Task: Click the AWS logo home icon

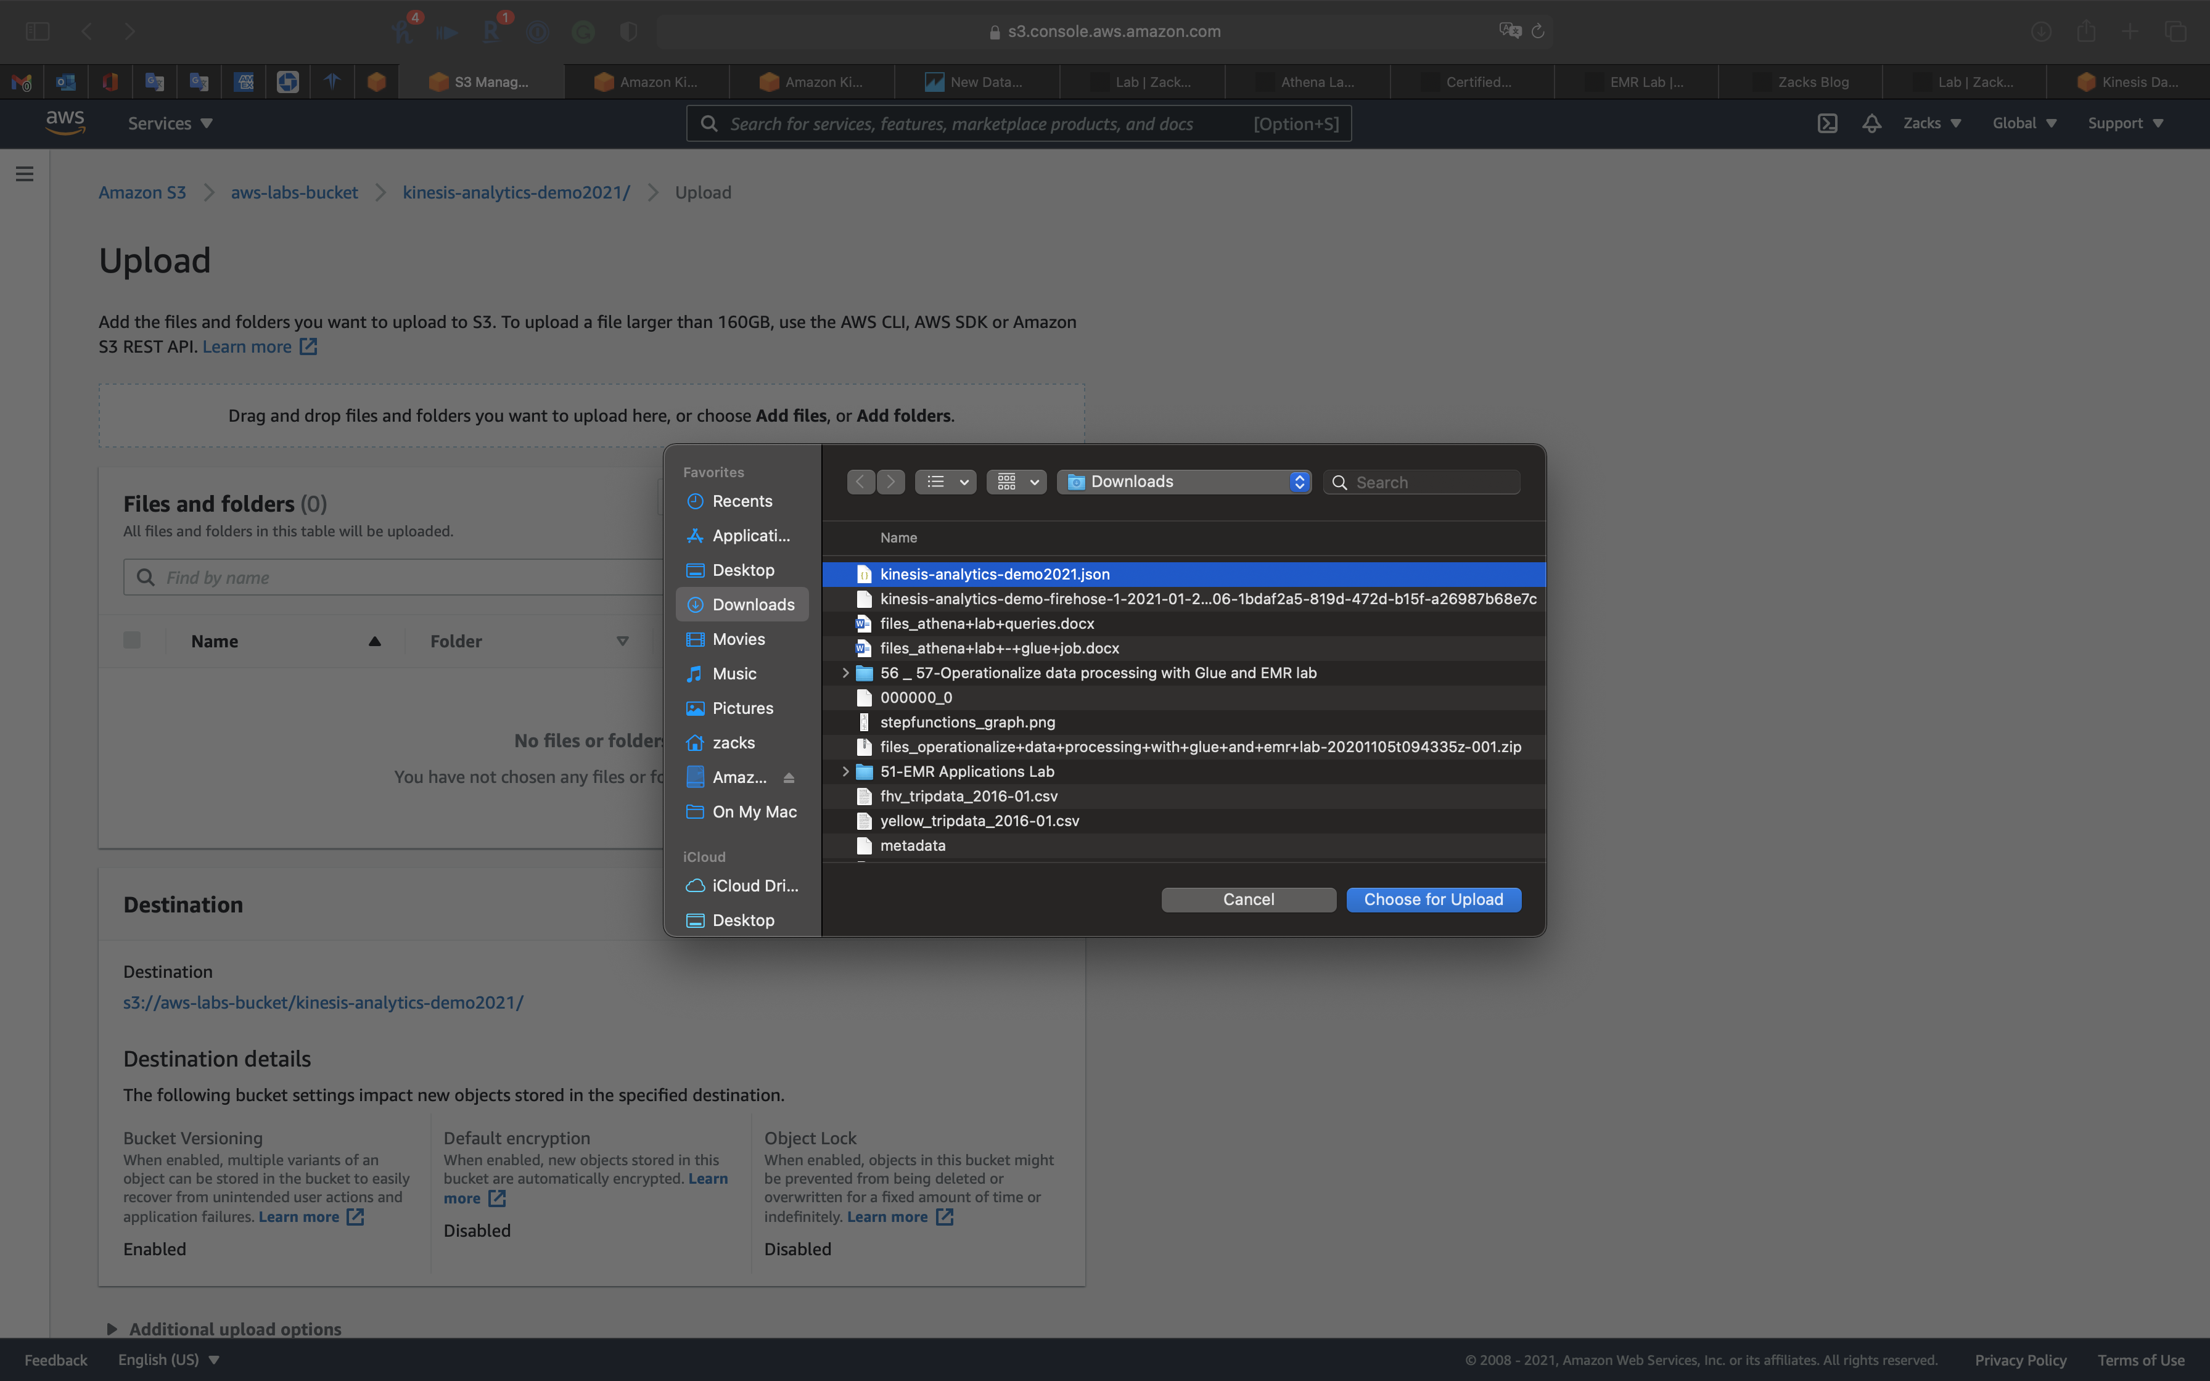Action: pyautogui.click(x=66, y=123)
